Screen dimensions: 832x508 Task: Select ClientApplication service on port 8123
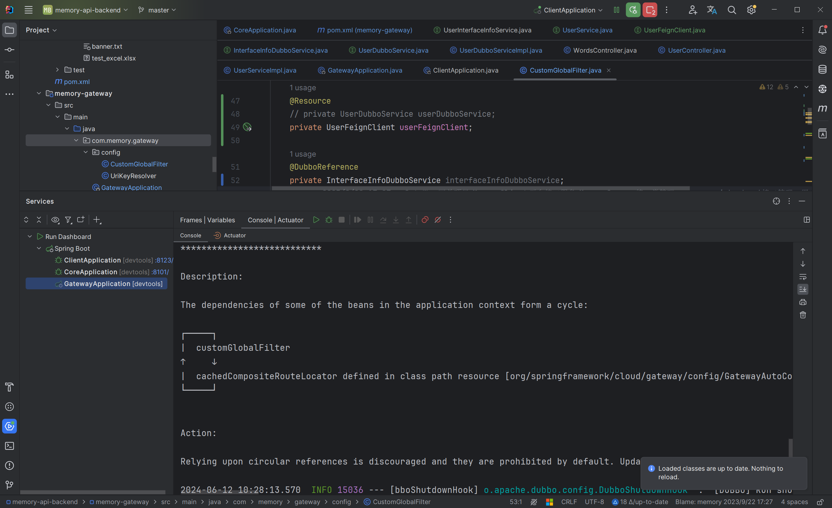113,260
